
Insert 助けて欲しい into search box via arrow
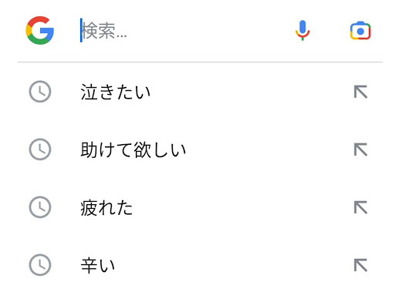360,149
